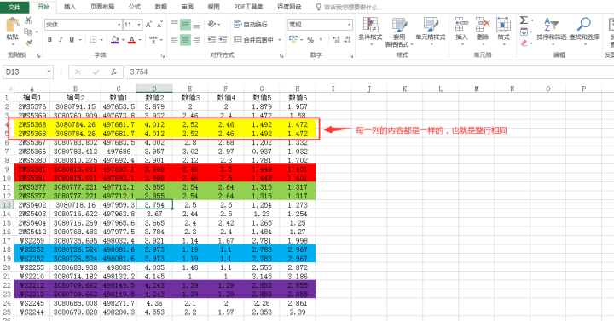Viewport: 614px width, 321px height.
Task: Select the Format Painter brush
Action: coord(28,43)
